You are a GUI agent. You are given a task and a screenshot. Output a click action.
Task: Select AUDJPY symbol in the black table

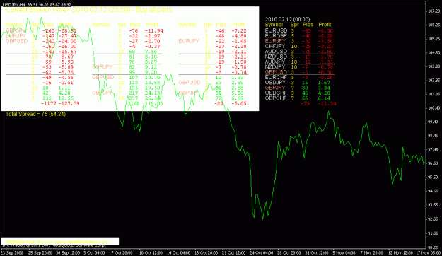[275, 62]
